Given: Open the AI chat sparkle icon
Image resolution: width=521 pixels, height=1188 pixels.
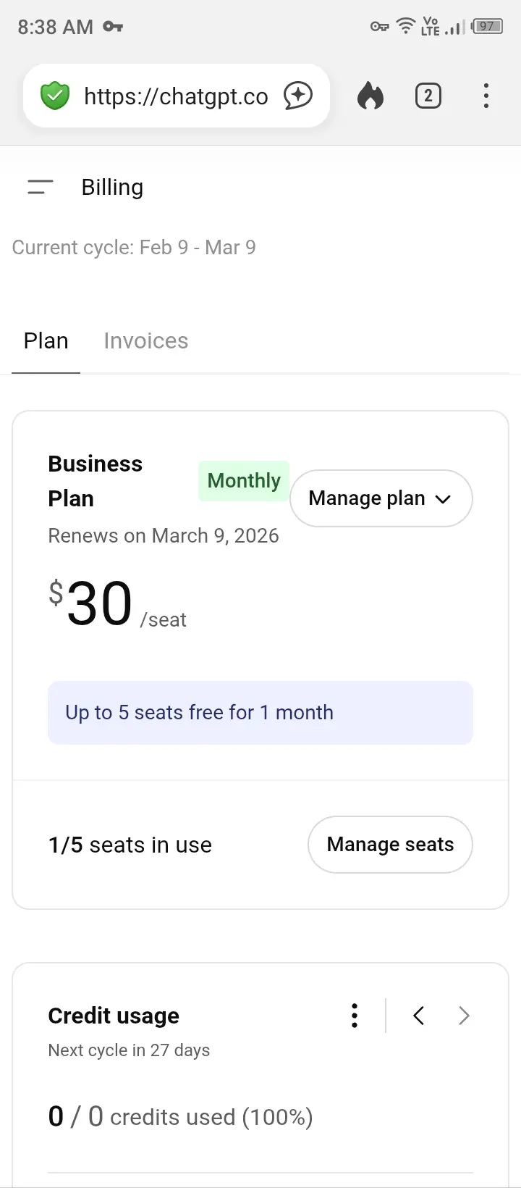Looking at the screenshot, I should click(x=298, y=96).
